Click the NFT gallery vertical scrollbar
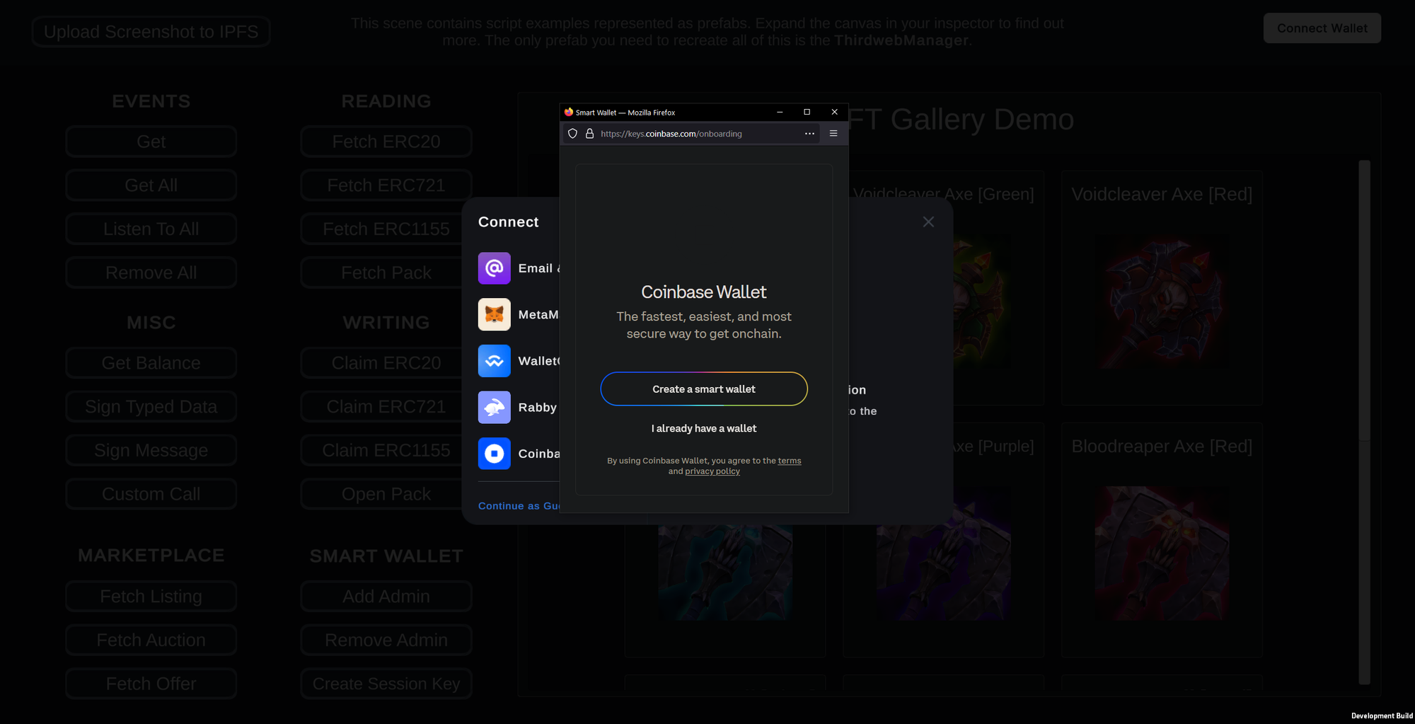 tap(1364, 423)
